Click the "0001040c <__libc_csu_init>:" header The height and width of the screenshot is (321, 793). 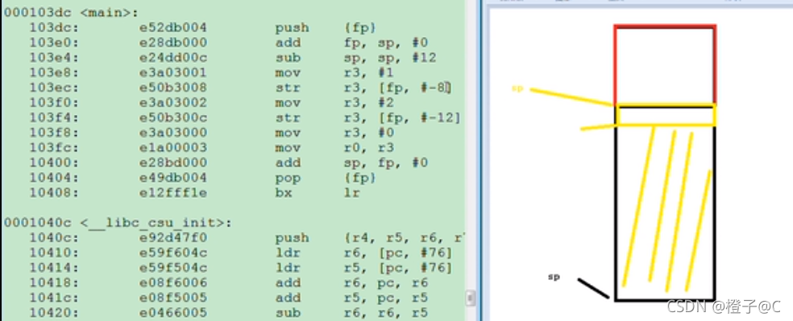click(118, 223)
